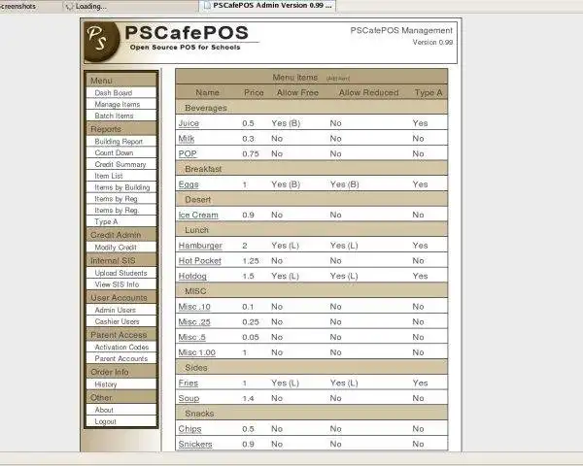The width and height of the screenshot is (583, 466).
Task: Open the Ice Cream menu item
Action: (x=198, y=216)
